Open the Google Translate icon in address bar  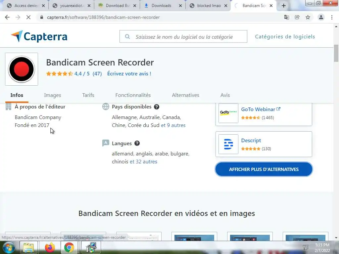pyautogui.click(x=286, y=17)
